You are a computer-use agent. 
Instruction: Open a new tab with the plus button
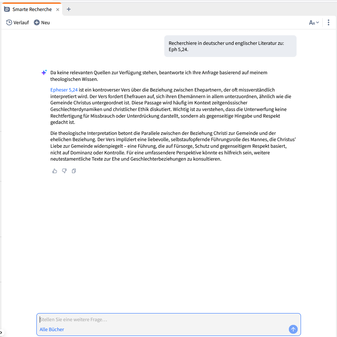68,8
